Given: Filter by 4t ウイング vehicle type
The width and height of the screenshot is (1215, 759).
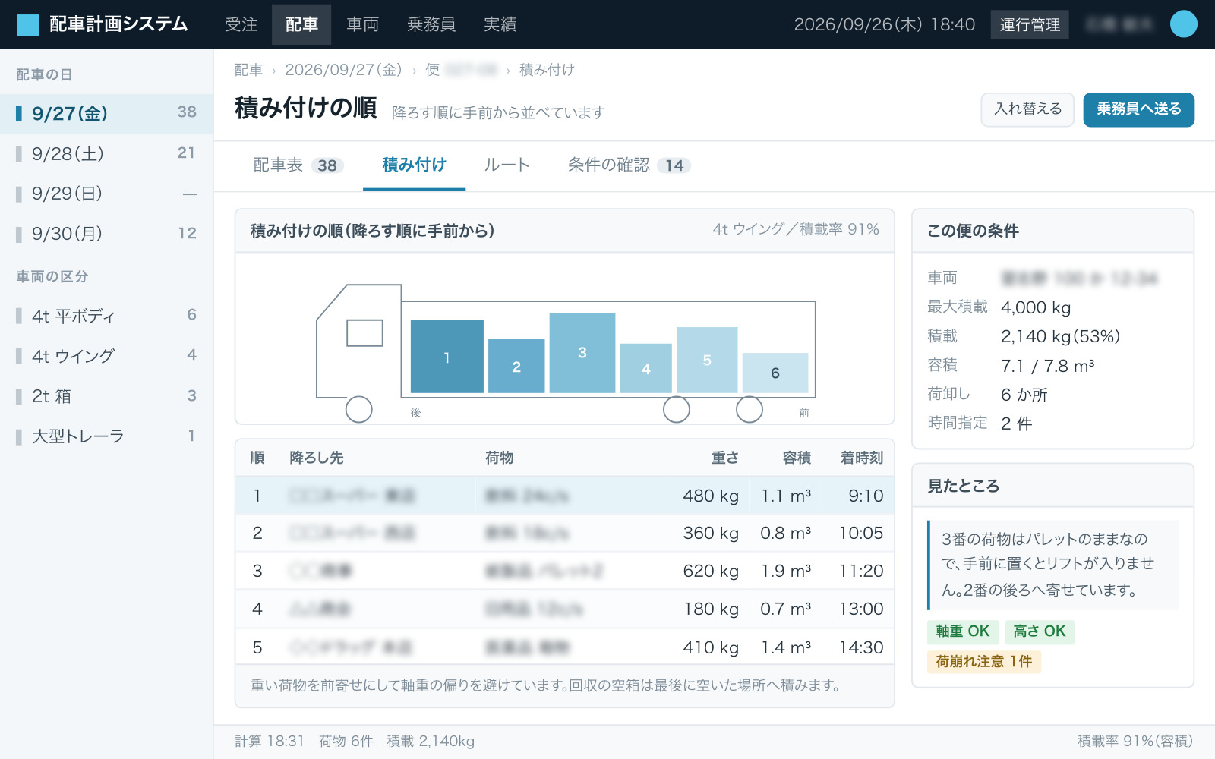Looking at the screenshot, I should 106,356.
